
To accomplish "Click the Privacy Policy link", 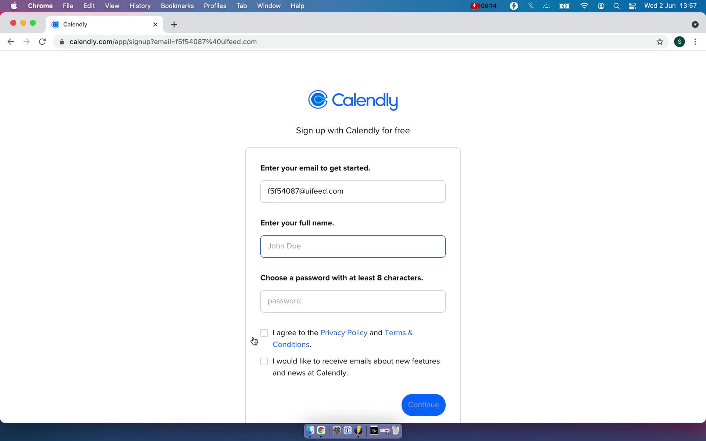I will [x=343, y=332].
